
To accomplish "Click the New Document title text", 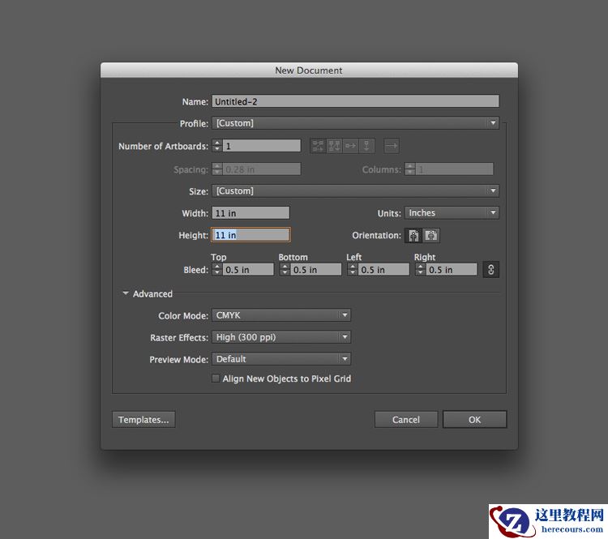I will [309, 71].
